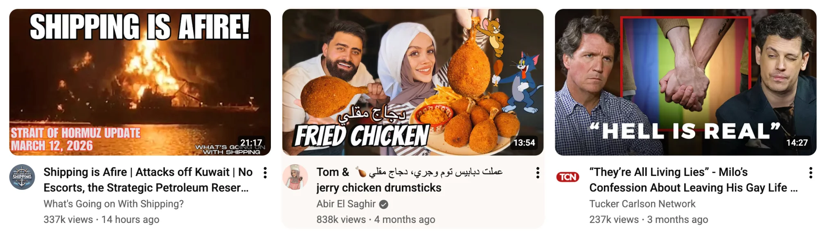Click the 21:17 duration badge
Viewport: 838px width, 245px height.
coord(251,143)
